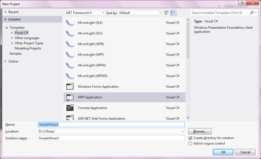Expand the Online section
261x159 pixels.
(x=6, y=61)
